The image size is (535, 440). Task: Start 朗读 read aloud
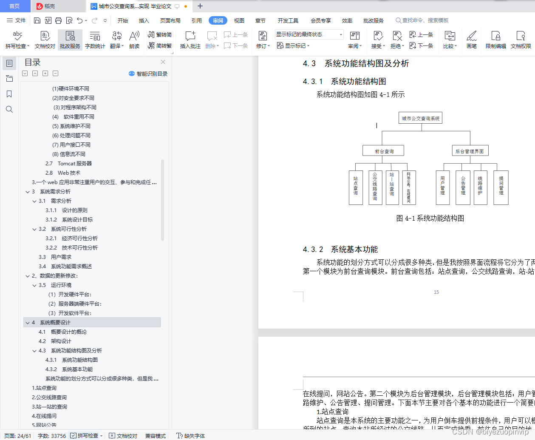(x=134, y=40)
